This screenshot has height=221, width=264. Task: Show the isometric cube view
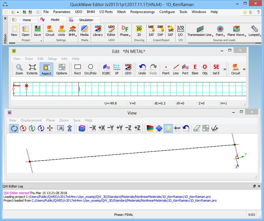tap(82, 128)
